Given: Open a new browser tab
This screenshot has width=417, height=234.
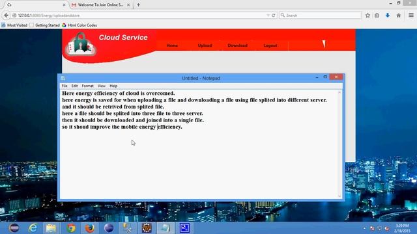Looking at the screenshot, I should click(x=138, y=5).
